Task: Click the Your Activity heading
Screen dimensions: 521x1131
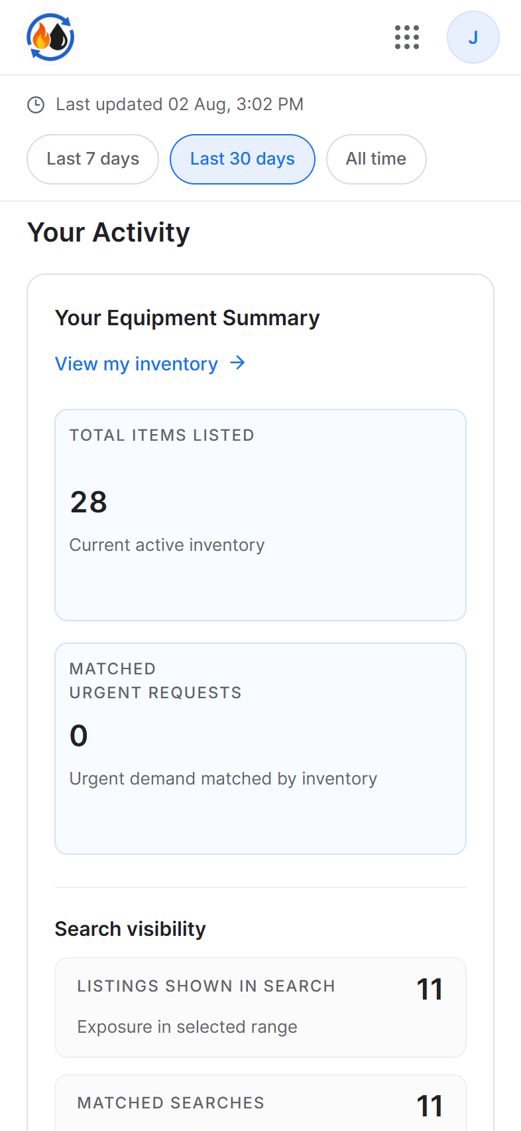Action: click(109, 232)
